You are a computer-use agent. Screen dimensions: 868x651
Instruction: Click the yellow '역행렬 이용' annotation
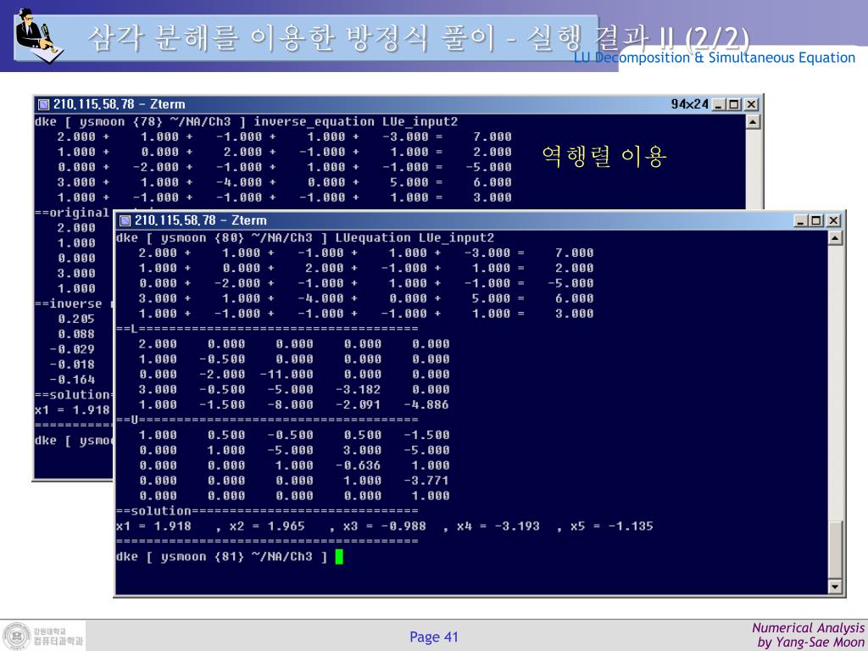click(604, 156)
